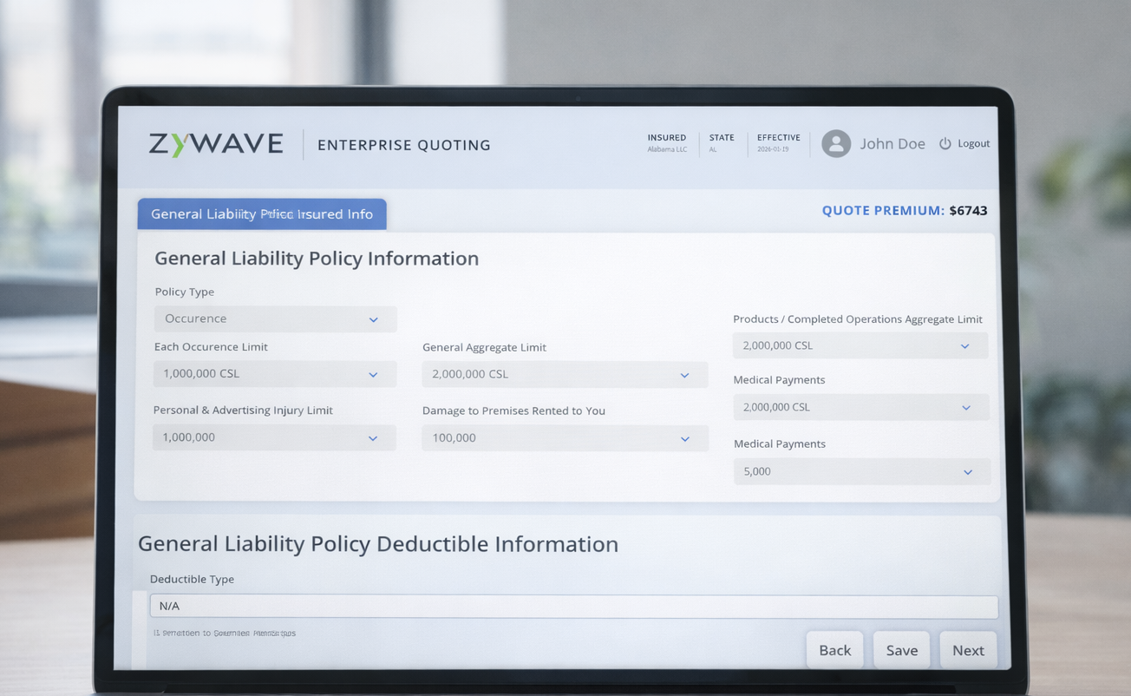The image size is (1131, 696).
Task: Select the General Liability Policy Insured Info tab
Action: [262, 213]
